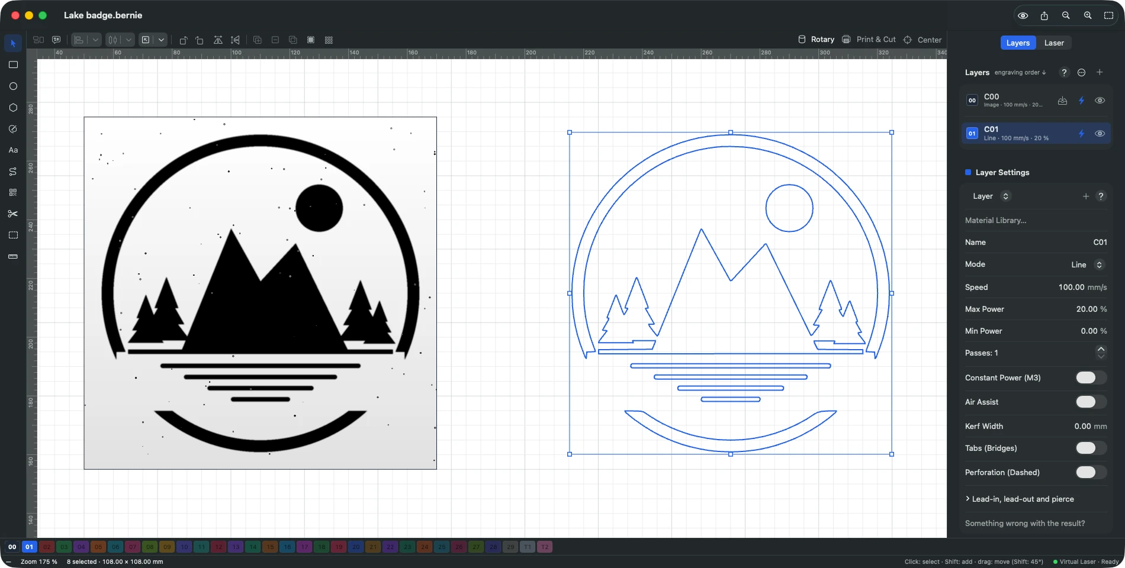1125x568 pixels.
Task: Click the boolean intersect icon
Action: [293, 40]
